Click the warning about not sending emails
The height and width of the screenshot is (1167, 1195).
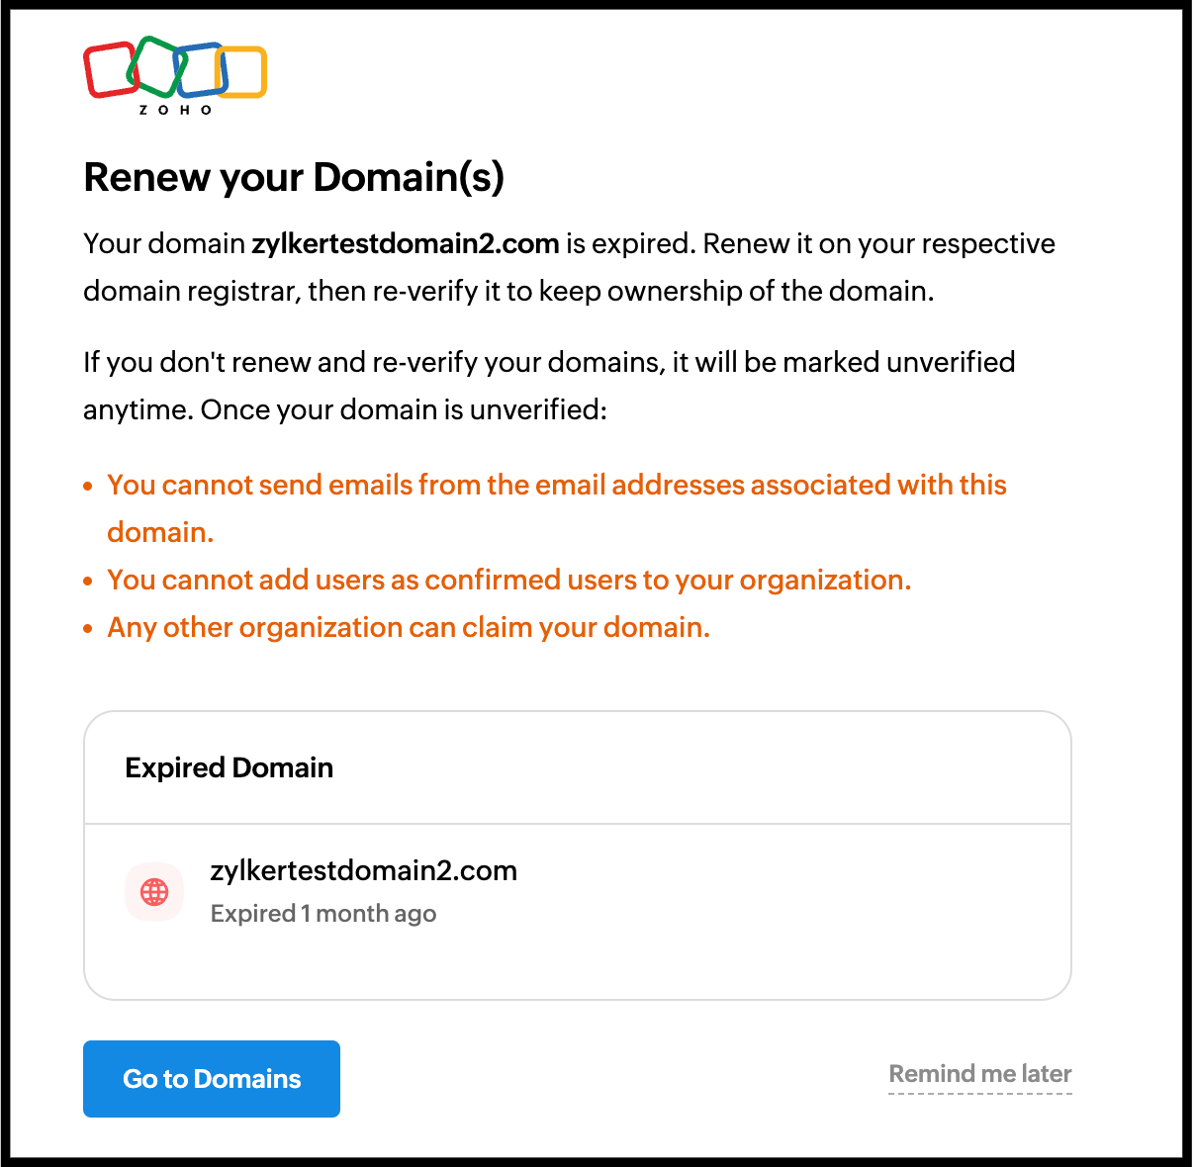pyautogui.click(x=556, y=486)
